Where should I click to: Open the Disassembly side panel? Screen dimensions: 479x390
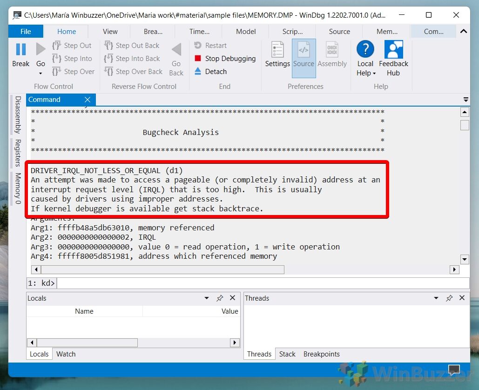(x=18, y=115)
